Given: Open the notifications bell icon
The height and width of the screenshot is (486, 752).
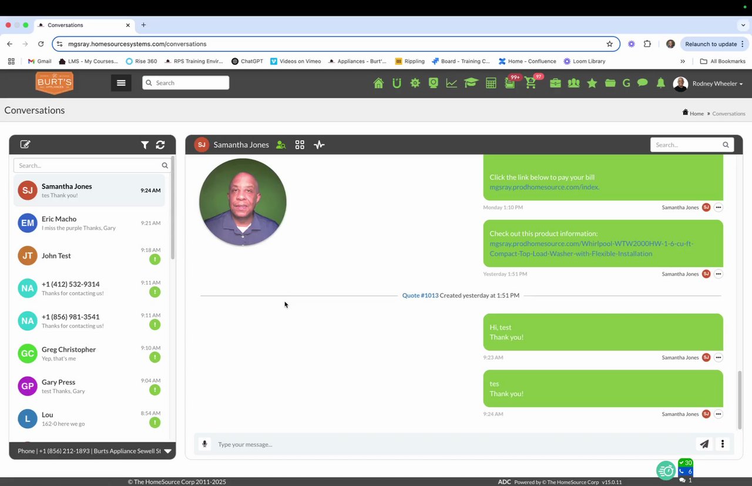Looking at the screenshot, I should (x=661, y=83).
